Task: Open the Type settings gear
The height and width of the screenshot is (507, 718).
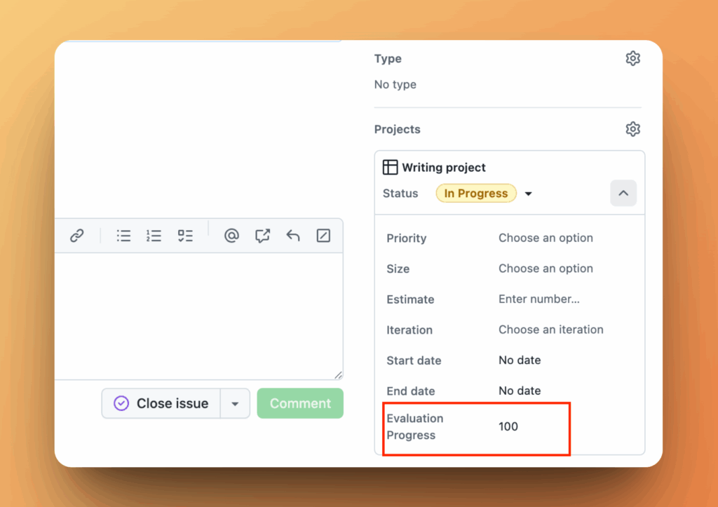Action: click(632, 58)
